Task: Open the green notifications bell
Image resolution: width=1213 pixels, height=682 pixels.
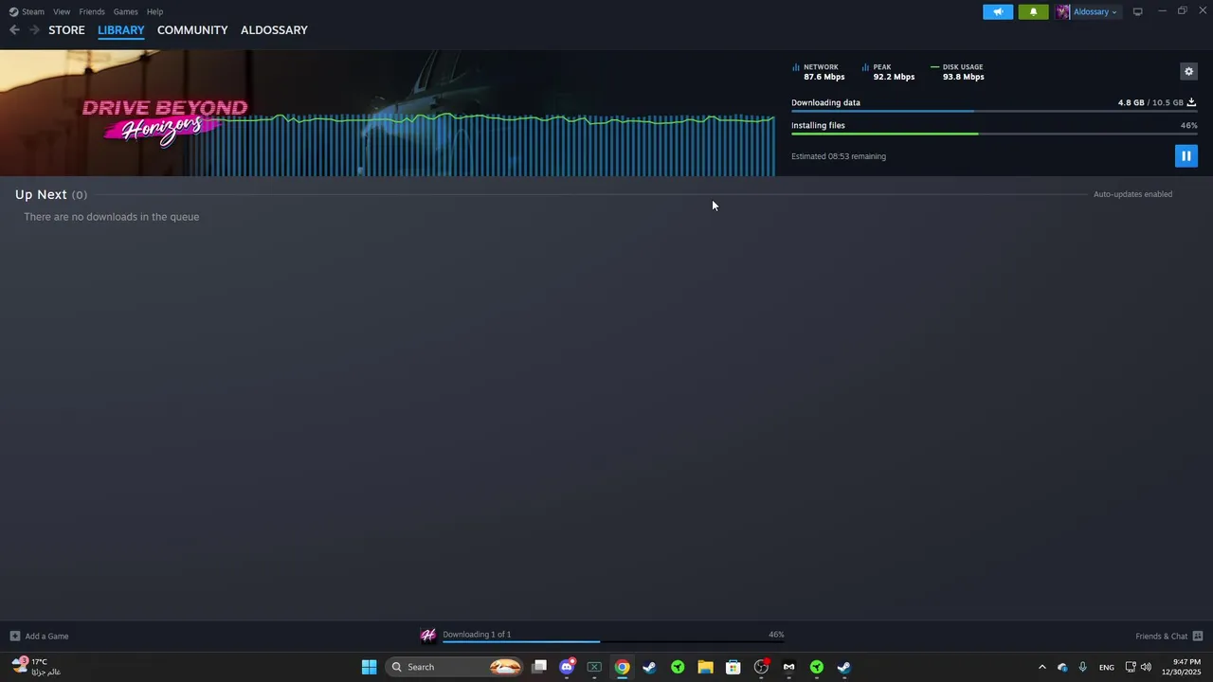Action: [1033, 11]
